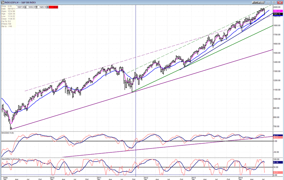Click the StochRSI value tag 81.16
Viewport: 284px width, 180px height.
click(278, 162)
